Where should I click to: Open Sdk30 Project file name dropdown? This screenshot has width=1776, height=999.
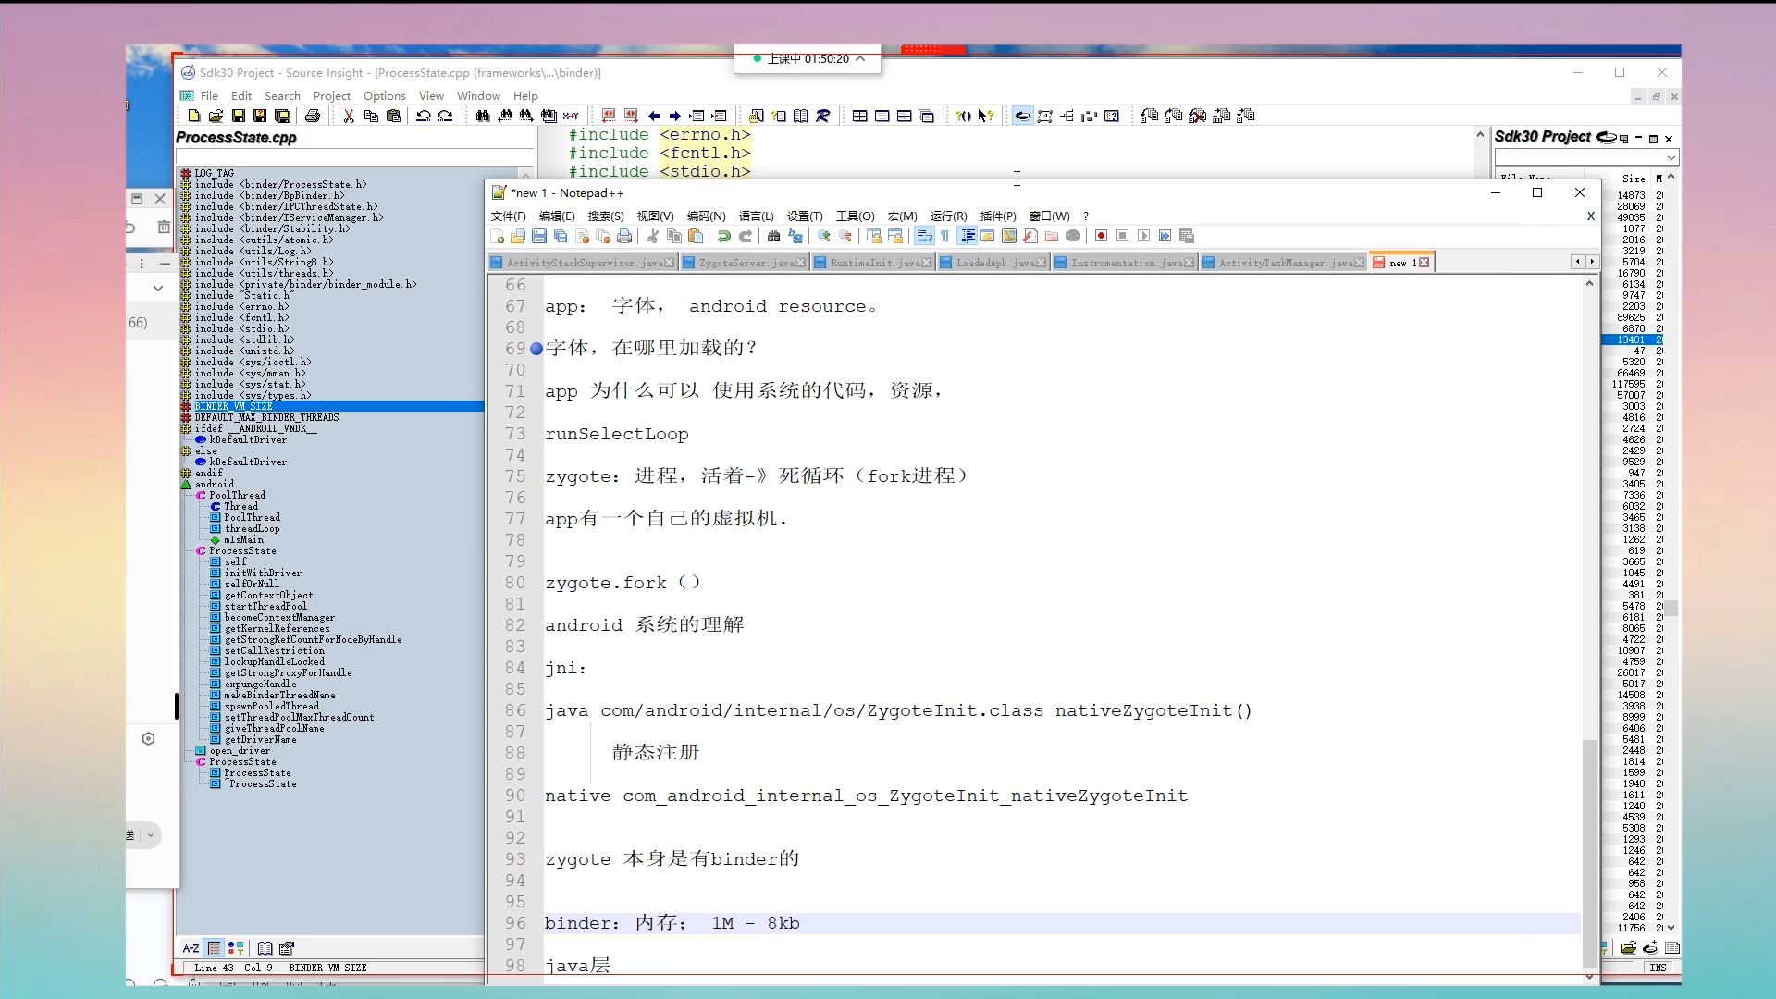click(1671, 158)
